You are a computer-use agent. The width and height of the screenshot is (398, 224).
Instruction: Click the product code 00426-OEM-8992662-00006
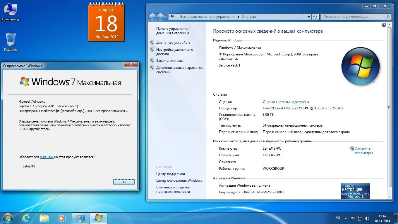click(x=263, y=192)
